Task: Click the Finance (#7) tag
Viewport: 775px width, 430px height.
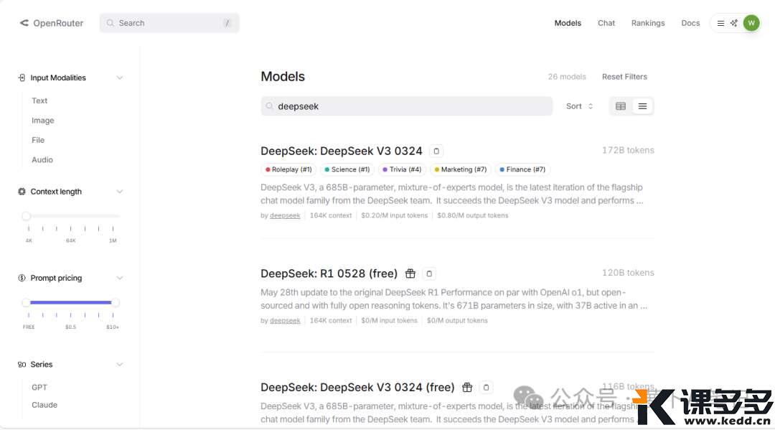Action: 522,169
